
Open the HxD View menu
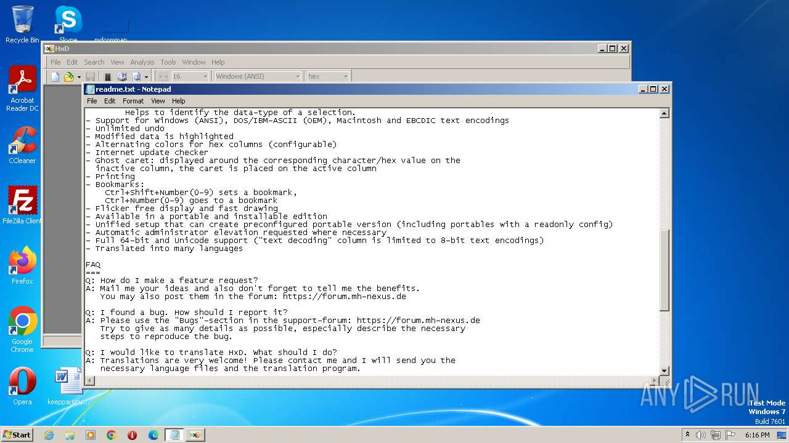tap(117, 62)
